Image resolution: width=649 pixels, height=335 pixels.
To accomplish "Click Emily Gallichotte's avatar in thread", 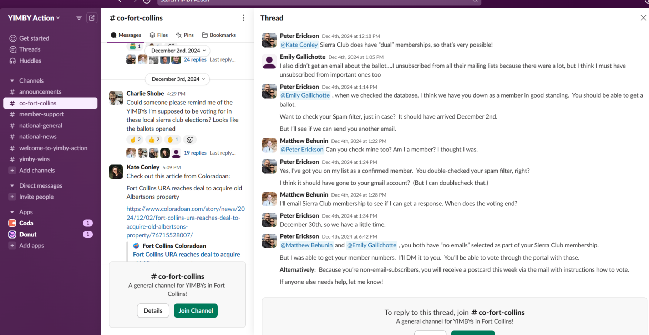I will point(269,62).
